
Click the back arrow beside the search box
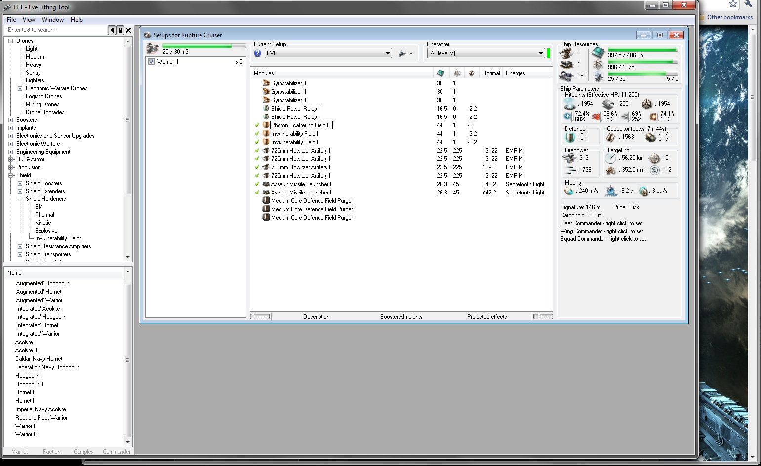point(112,30)
